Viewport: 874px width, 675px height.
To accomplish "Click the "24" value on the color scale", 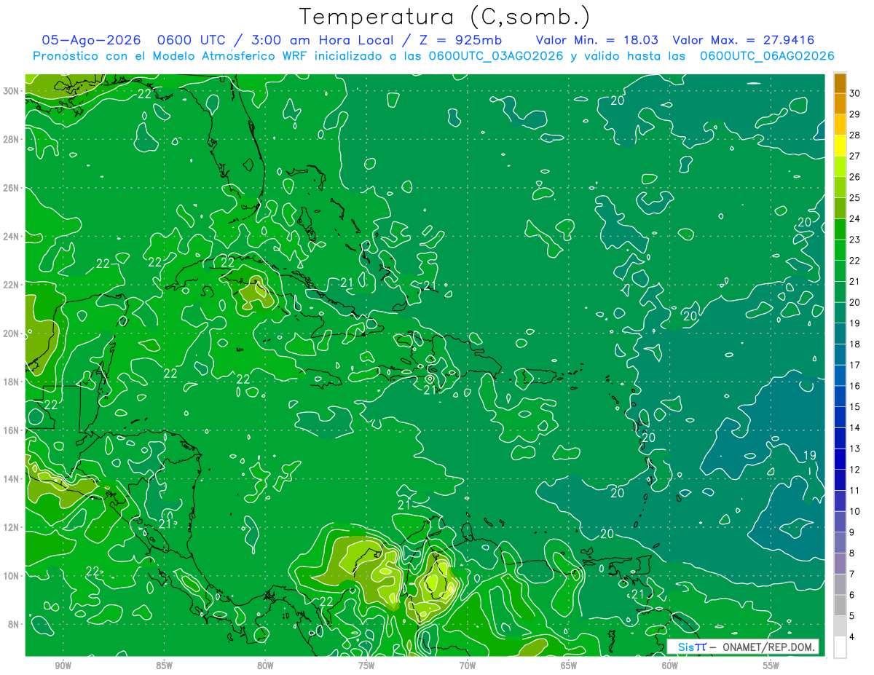I will (855, 218).
